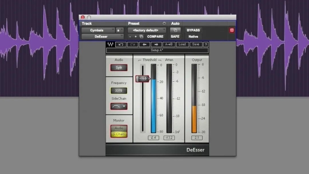Image resolution: width=309 pixels, height=174 pixels.
Task: Close the plugin window with red button
Action: pyautogui.click(x=83, y=17)
